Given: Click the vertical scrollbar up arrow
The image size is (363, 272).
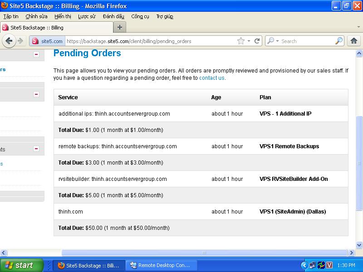Looking at the screenshot, I should click(359, 53).
